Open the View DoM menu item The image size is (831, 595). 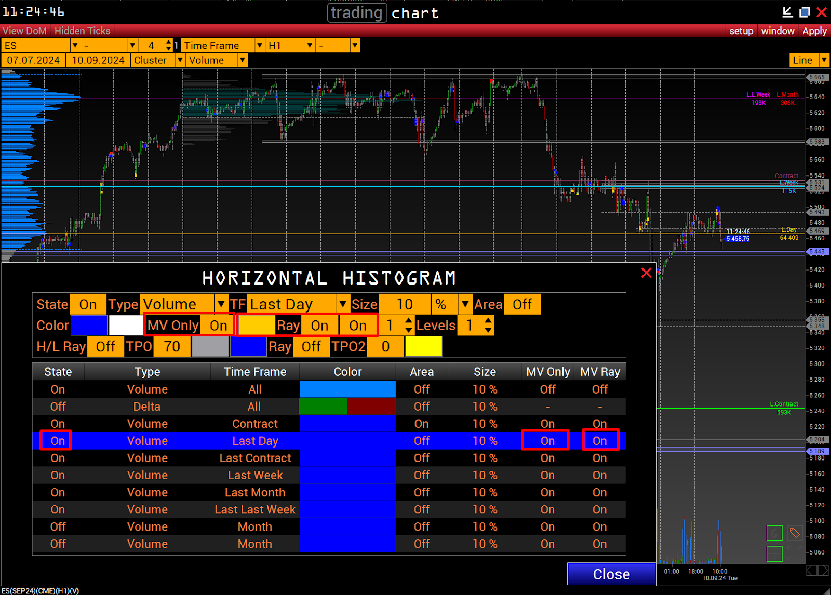pos(24,31)
